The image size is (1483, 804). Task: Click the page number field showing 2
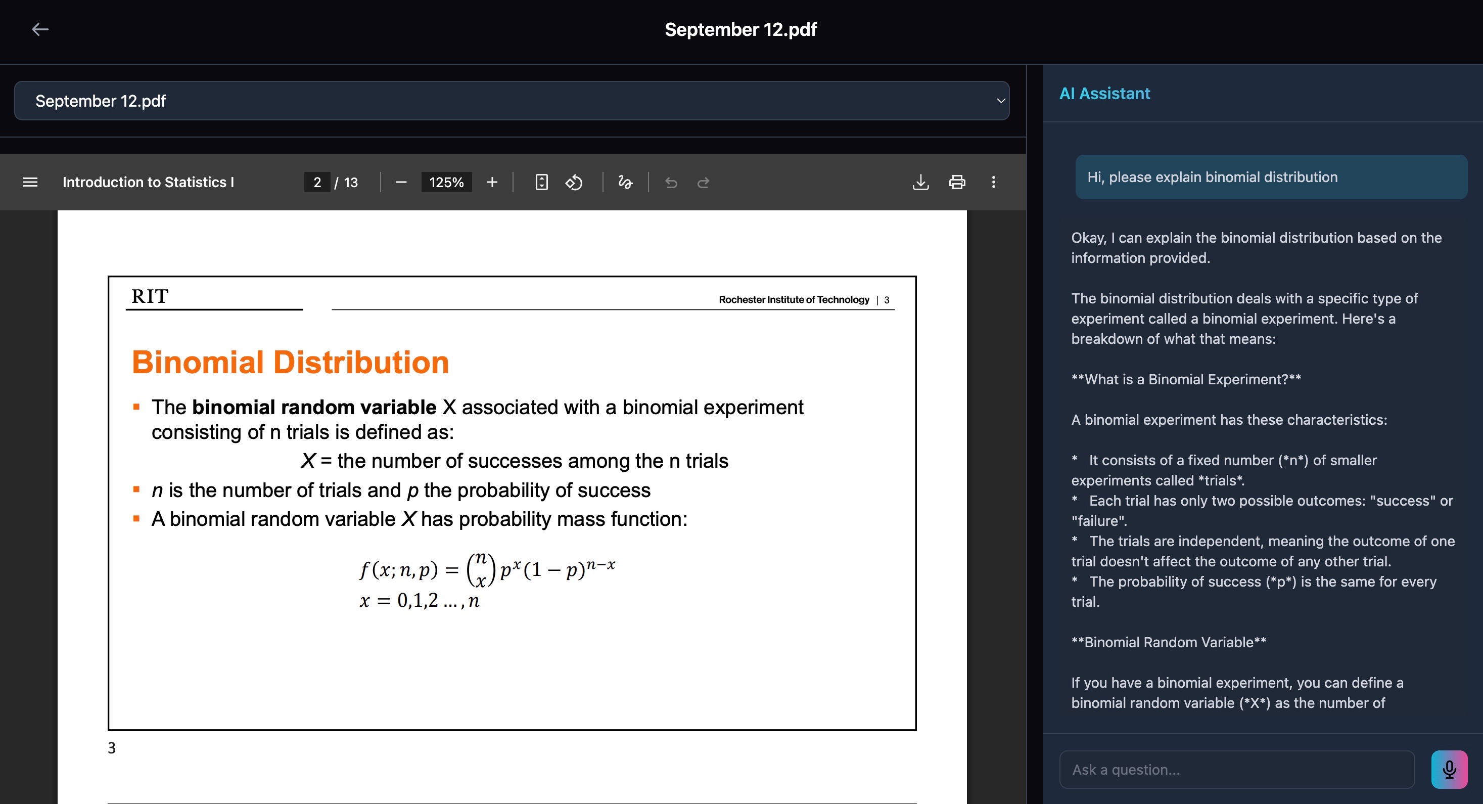point(317,183)
